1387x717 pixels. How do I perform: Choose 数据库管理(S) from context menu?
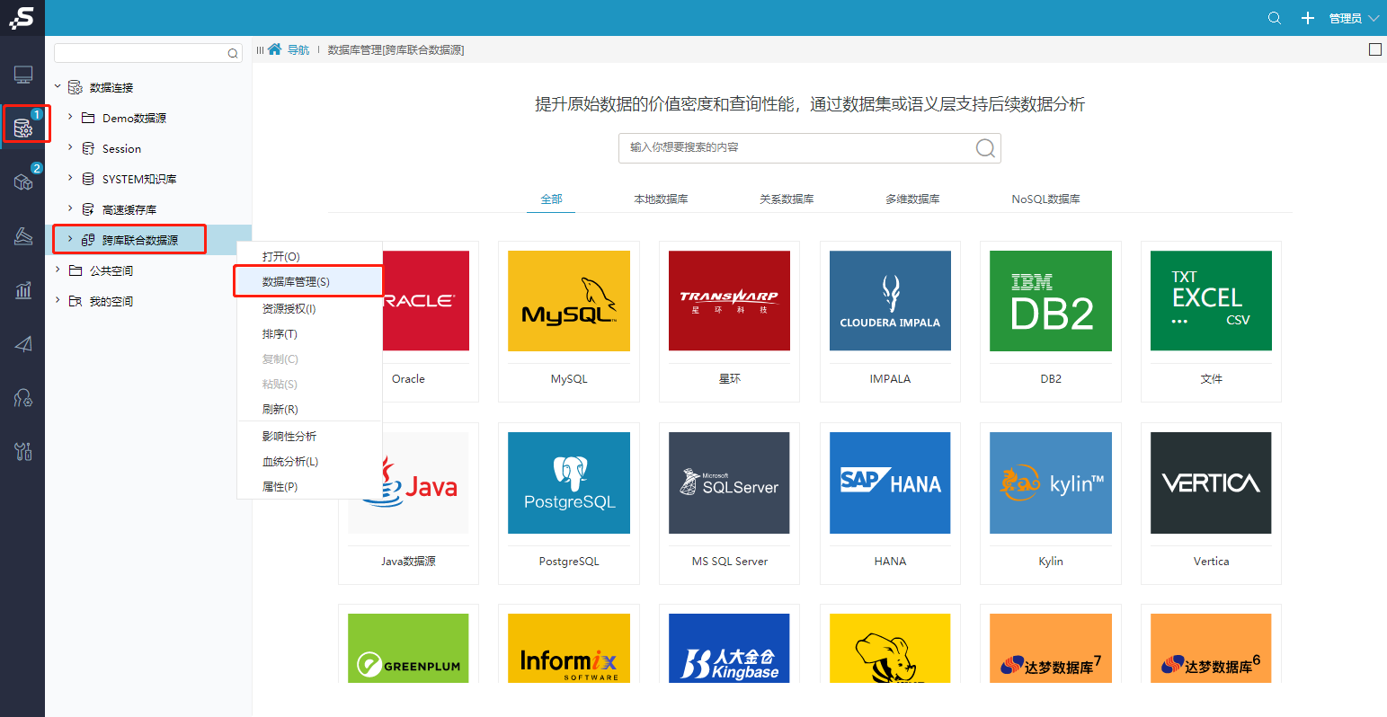[309, 282]
